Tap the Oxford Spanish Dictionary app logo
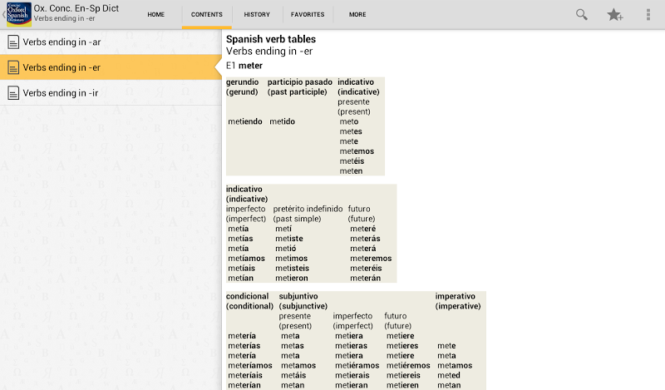The image size is (665, 390). (x=17, y=14)
